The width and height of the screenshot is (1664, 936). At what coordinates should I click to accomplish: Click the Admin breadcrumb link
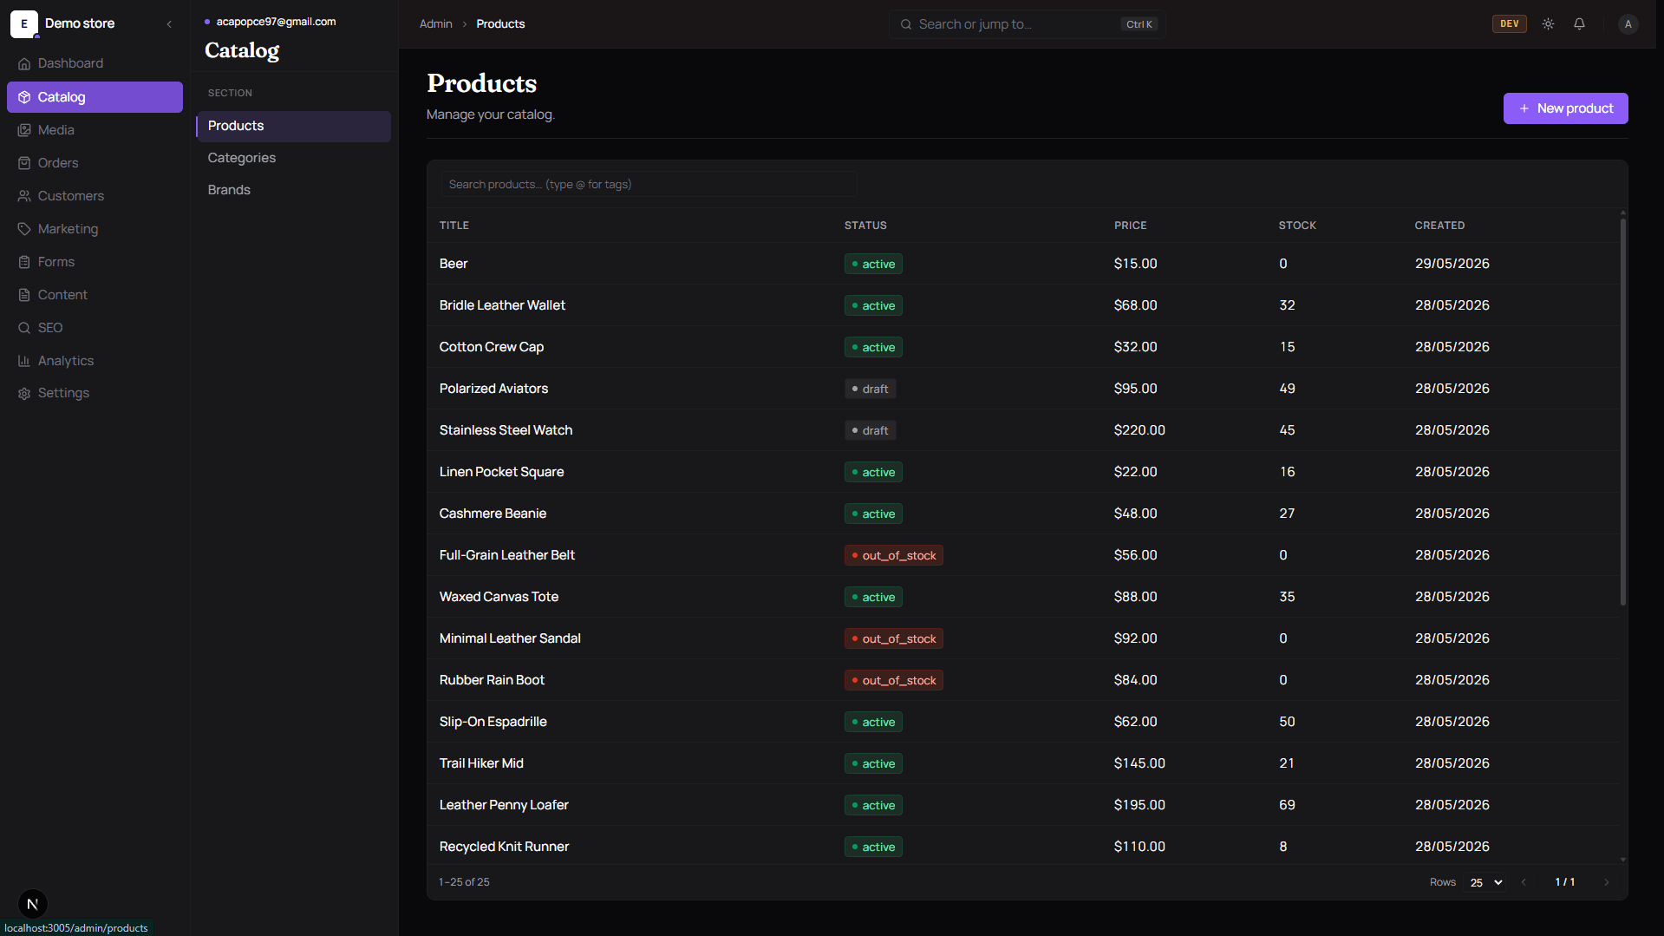pos(435,24)
